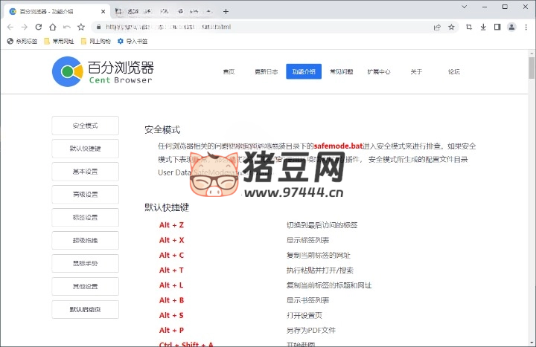Viewport: 536px width, 347px height.
Task: Click the 默认快捷键 sidebar button
Action: [x=85, y=149]
